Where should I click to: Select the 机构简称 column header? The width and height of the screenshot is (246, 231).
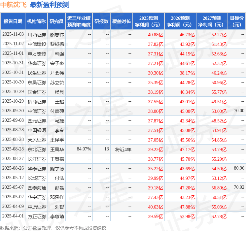coord(36,21)
